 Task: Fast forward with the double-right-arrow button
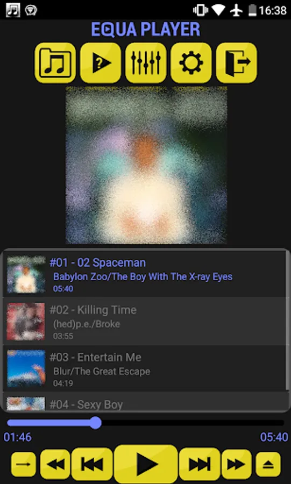click(236, 465)
